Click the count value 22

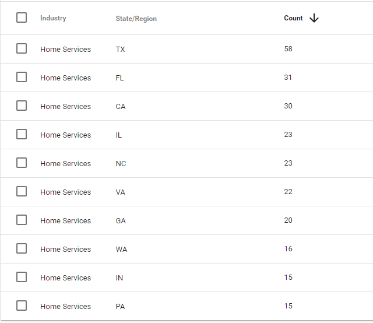point(288,192)
